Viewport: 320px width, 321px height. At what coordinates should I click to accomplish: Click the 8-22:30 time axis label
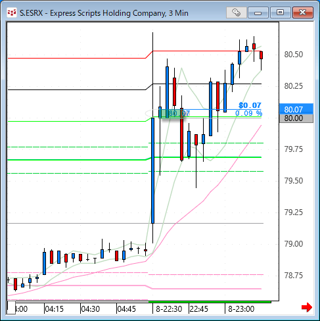pyautogui.click(x=169, y=309)
